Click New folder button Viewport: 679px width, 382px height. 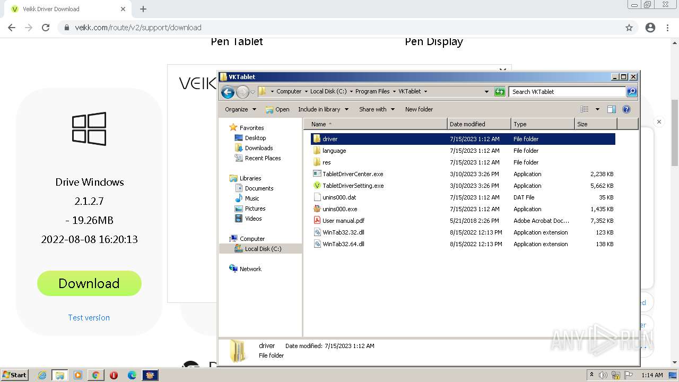coord(419,109)
